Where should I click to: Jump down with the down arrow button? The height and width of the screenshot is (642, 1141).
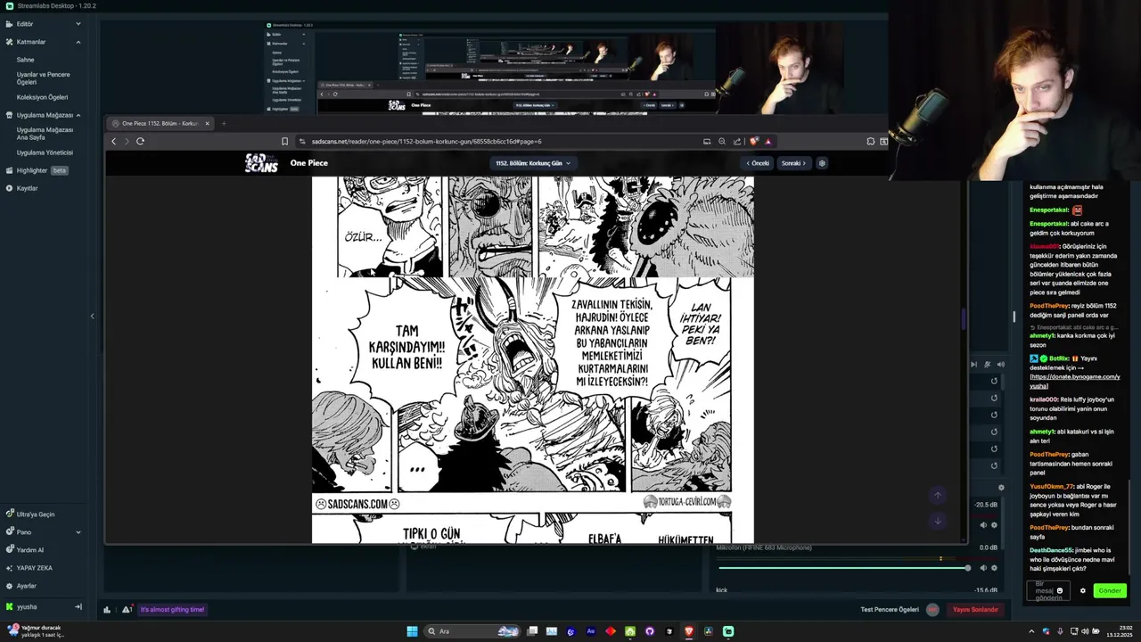pos(937,521)
